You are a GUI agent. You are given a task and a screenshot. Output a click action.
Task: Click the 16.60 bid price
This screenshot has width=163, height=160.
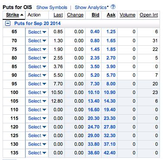94,110
